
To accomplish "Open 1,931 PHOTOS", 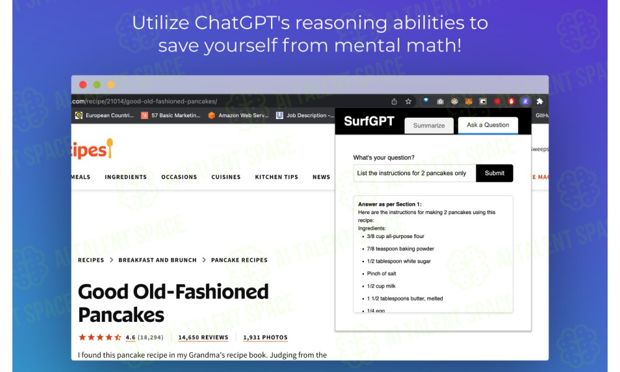I will [x=265, y=338].
